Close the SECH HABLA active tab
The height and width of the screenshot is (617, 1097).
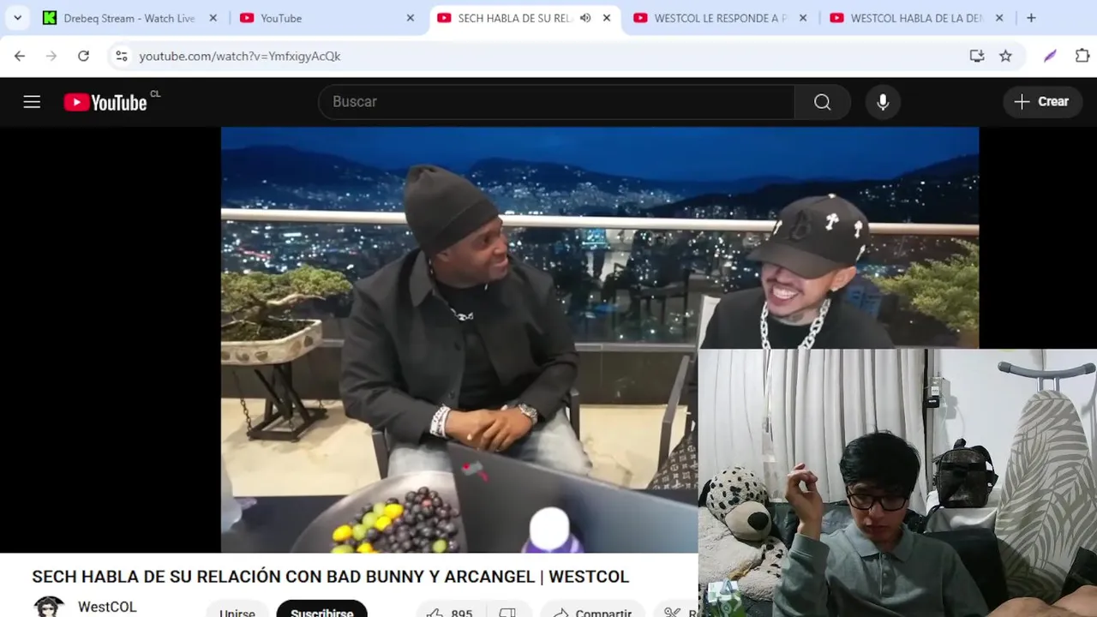[x=607, y=18]
